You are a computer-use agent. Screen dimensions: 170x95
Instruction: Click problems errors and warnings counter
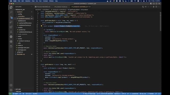click(x=28, y=94)
